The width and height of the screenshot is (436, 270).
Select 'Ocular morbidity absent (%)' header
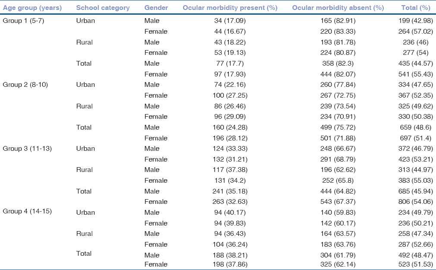click(338, 8)
